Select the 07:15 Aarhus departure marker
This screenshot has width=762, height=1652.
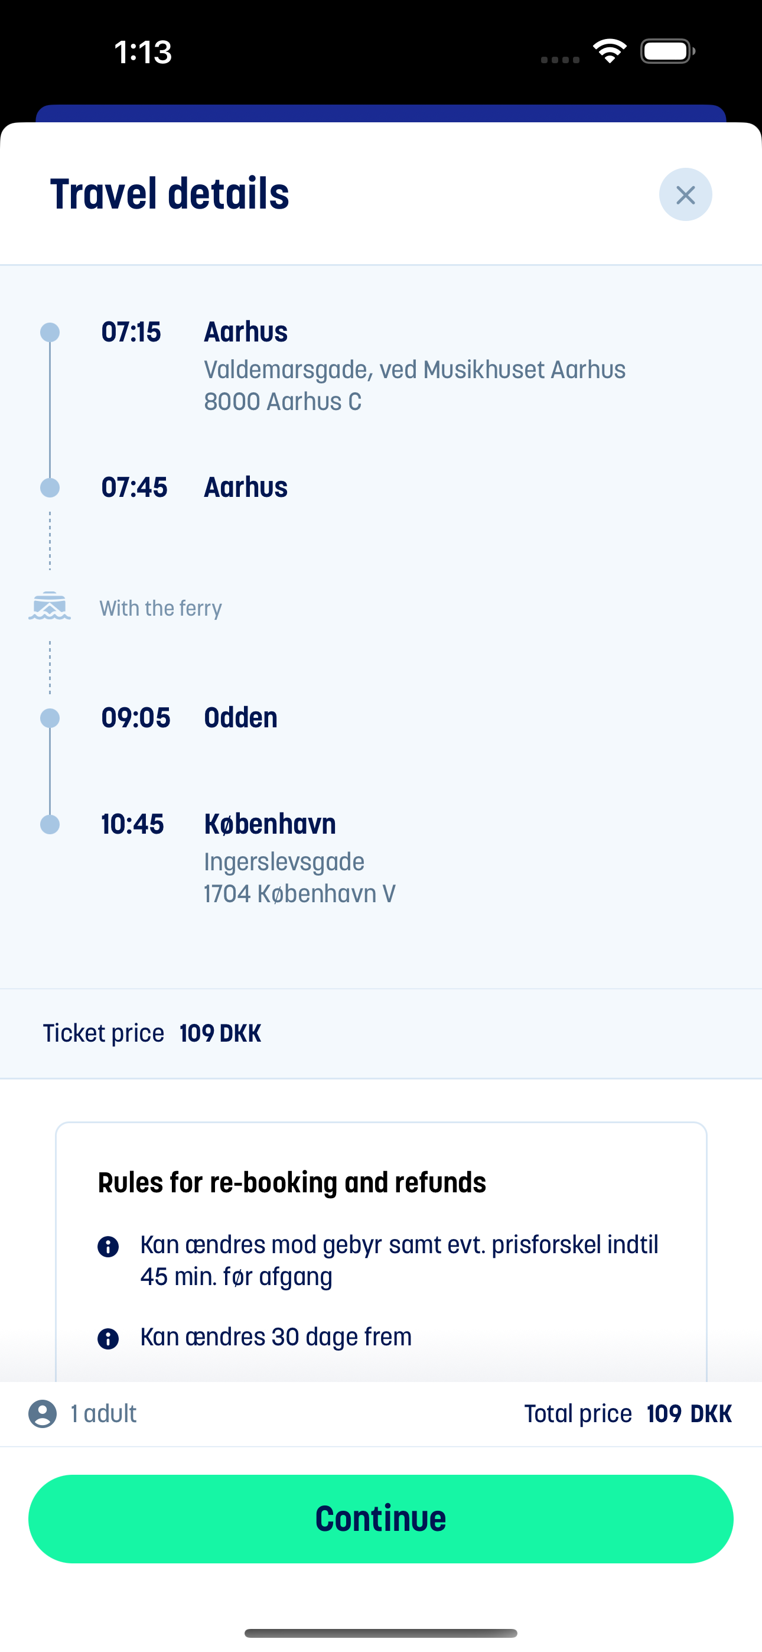click(x=50, y=332)
